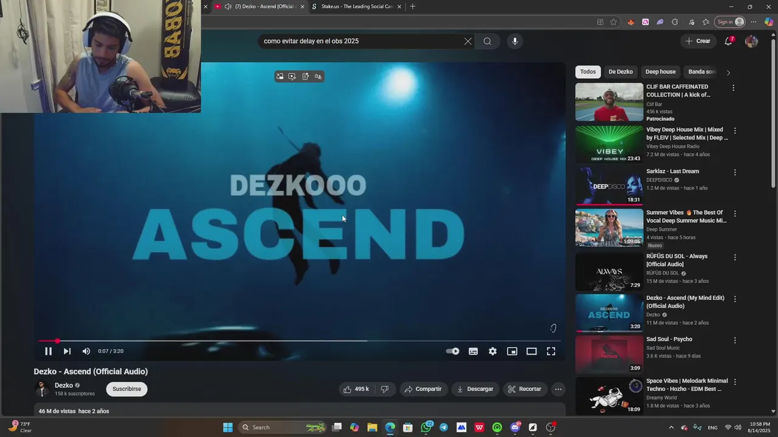The image size is (778, 437).
Task: Open options for Sarklaz Last Dream
Action: pos(735,172)
